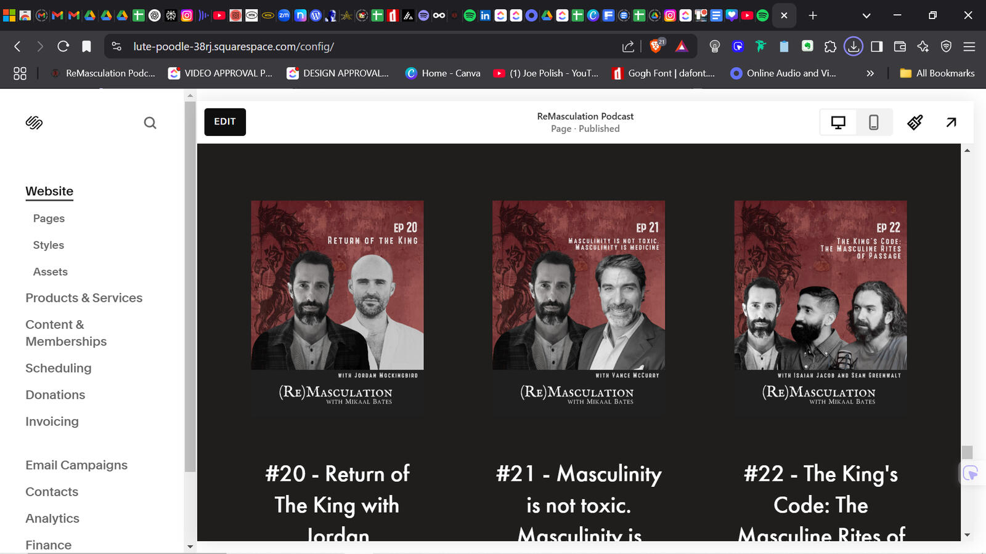The height and width of the screenshot is (554, 986).
Task: Switch to the Zoom browser tab
Action: (x=283, y=15)
